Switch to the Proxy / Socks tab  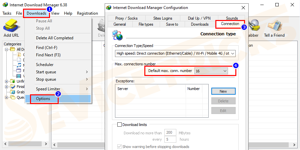point(126,18)
